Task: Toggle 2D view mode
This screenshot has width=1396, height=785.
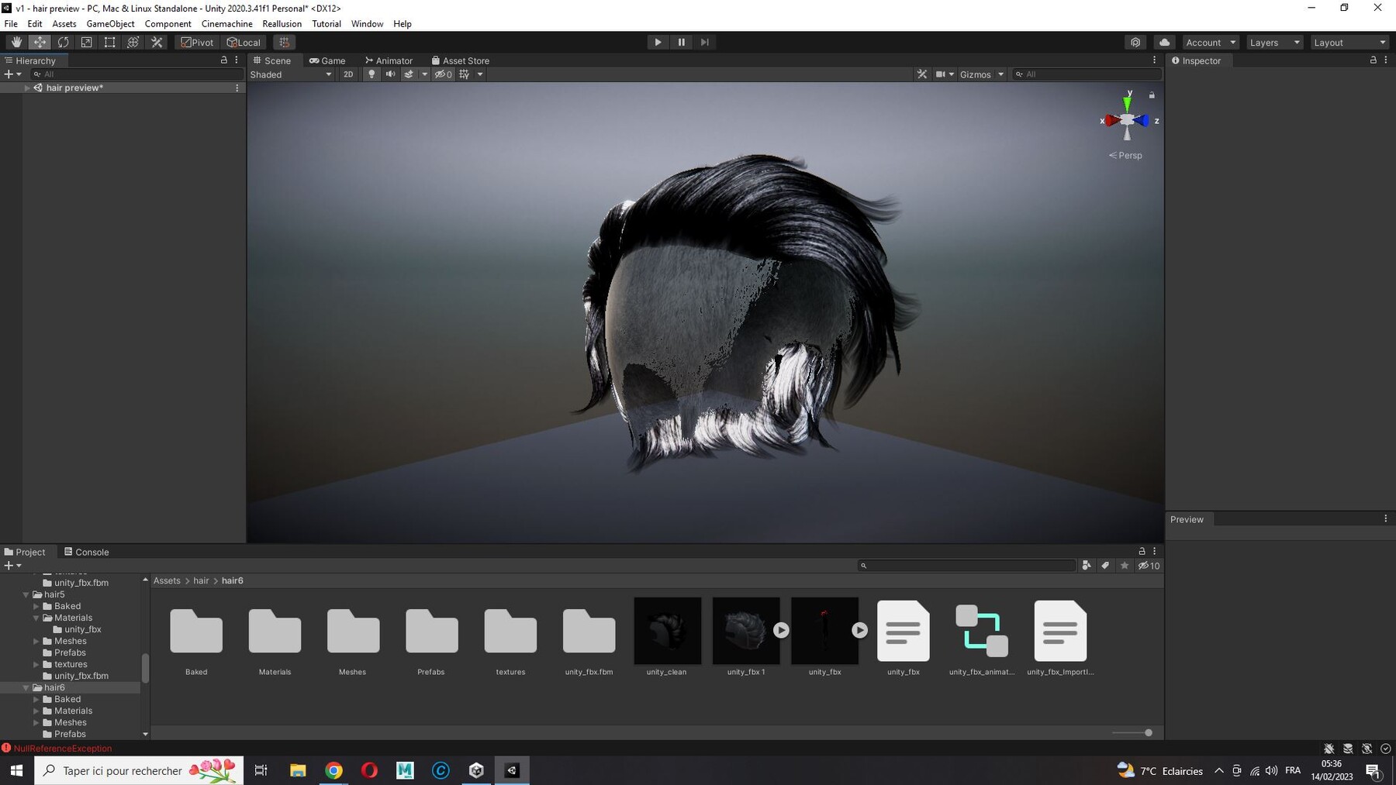Action: [348, 74]
